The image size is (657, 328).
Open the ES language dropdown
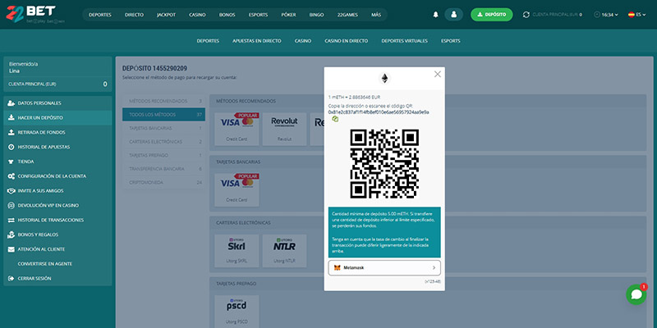637,15
